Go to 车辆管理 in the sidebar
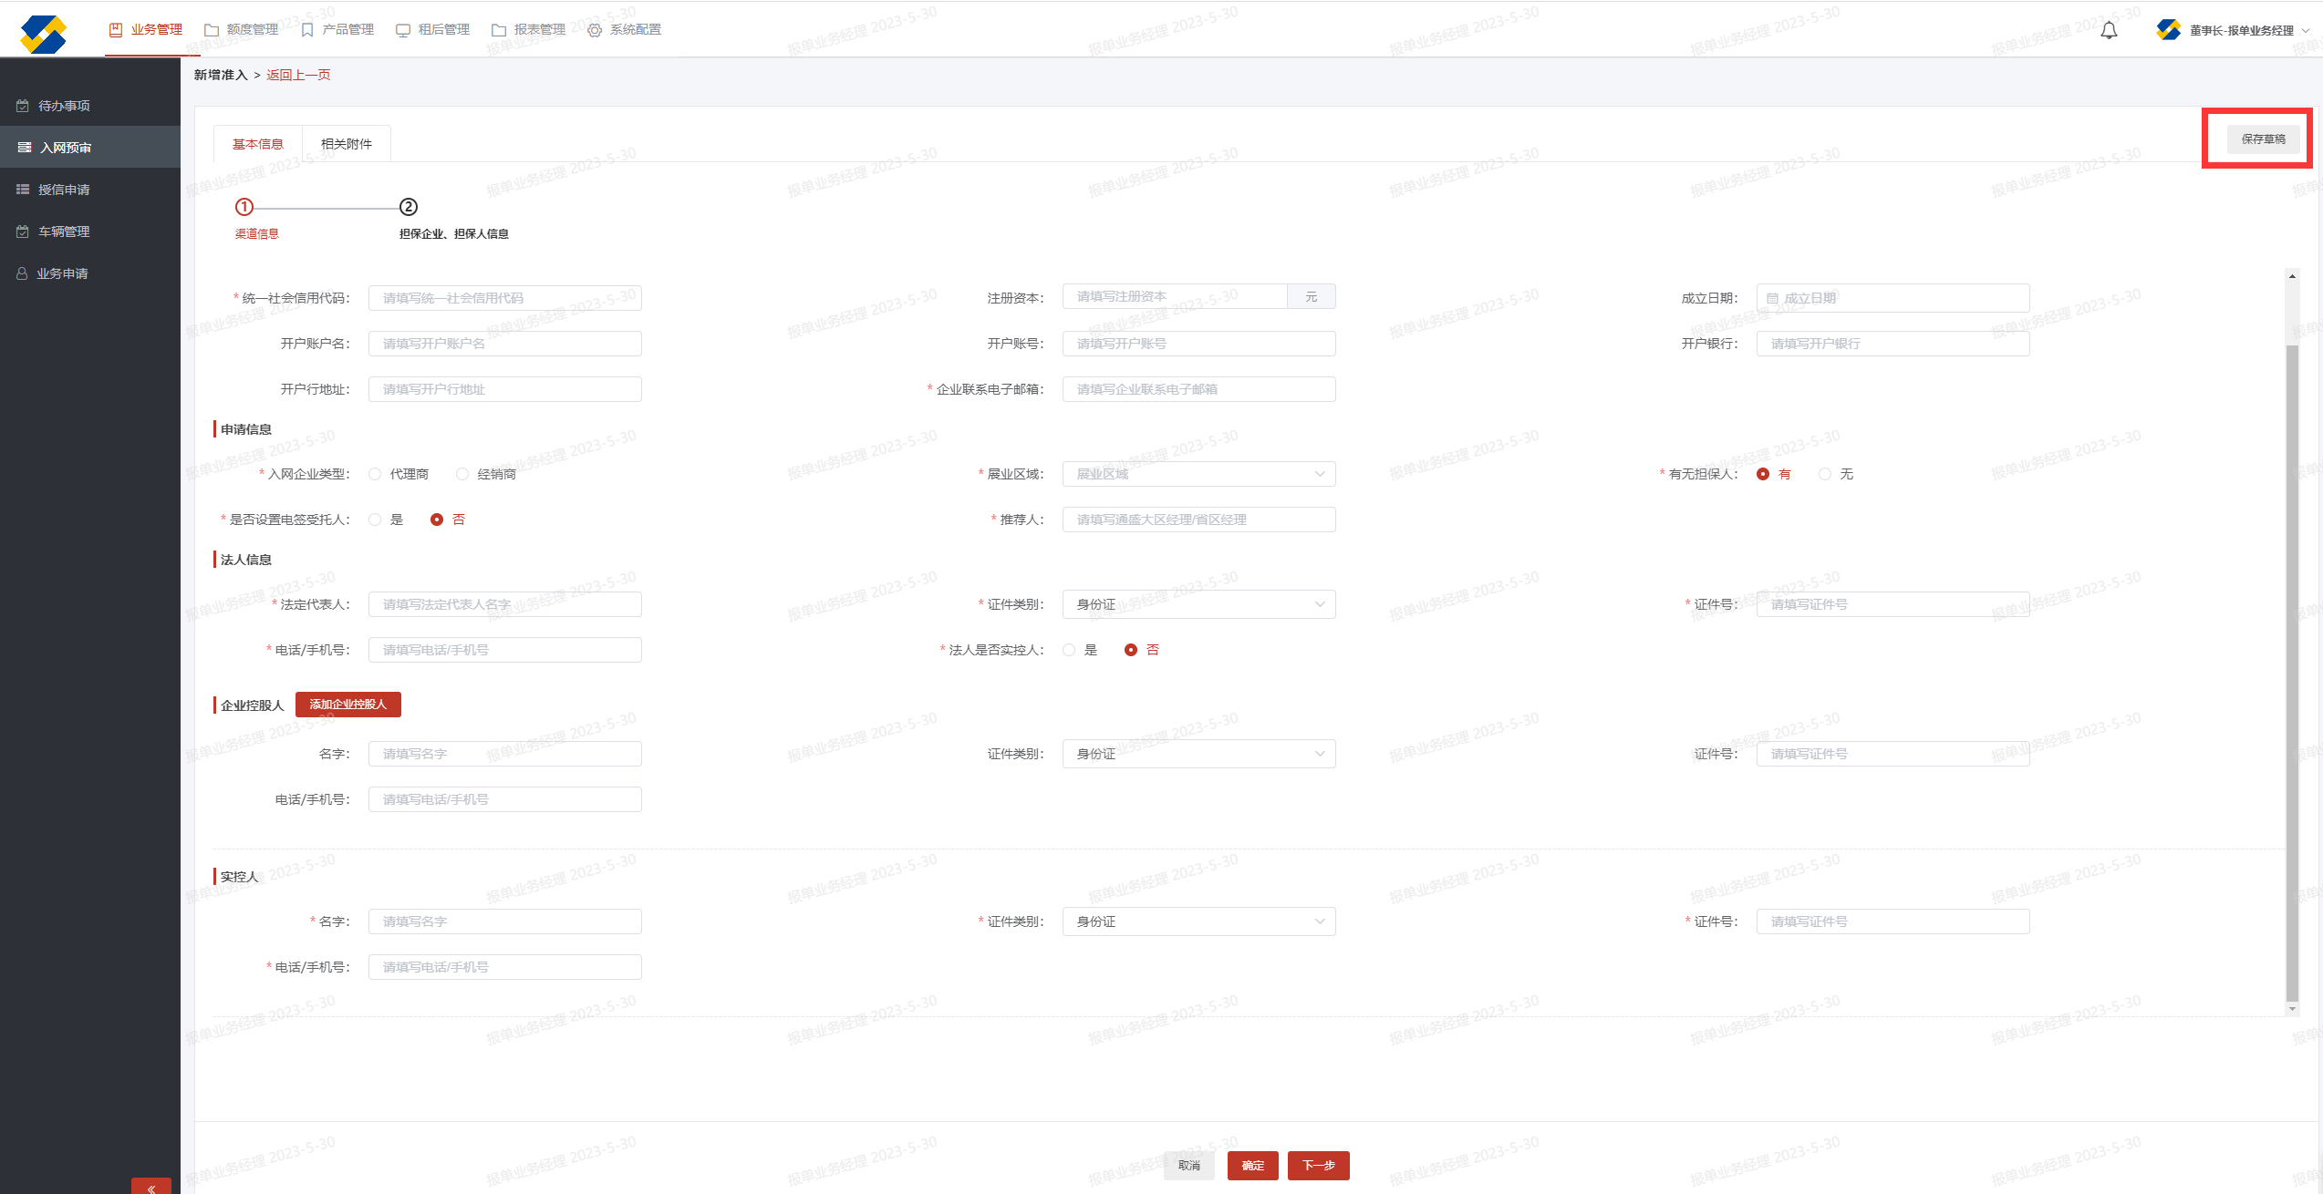The height and width of the screenshot is (1194, 2323). pos(64,232)
